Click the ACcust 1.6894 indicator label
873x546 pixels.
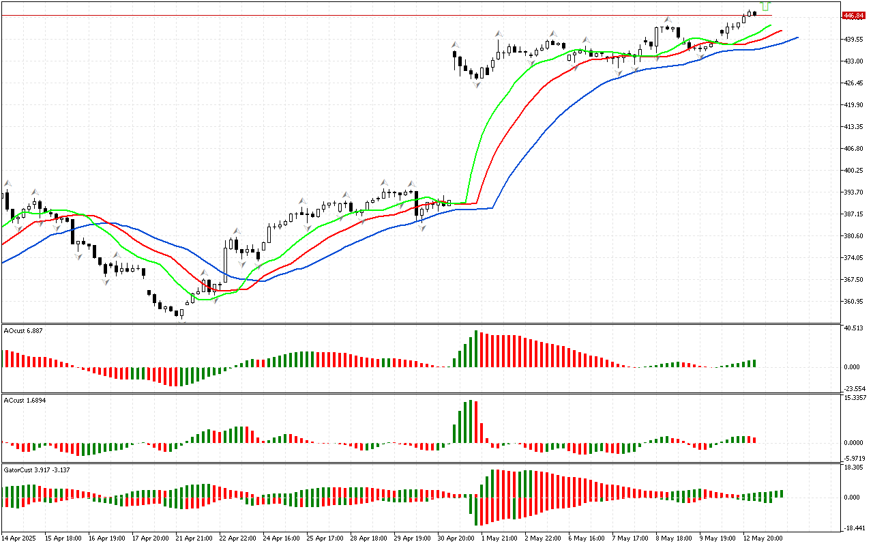click(25, 400)
